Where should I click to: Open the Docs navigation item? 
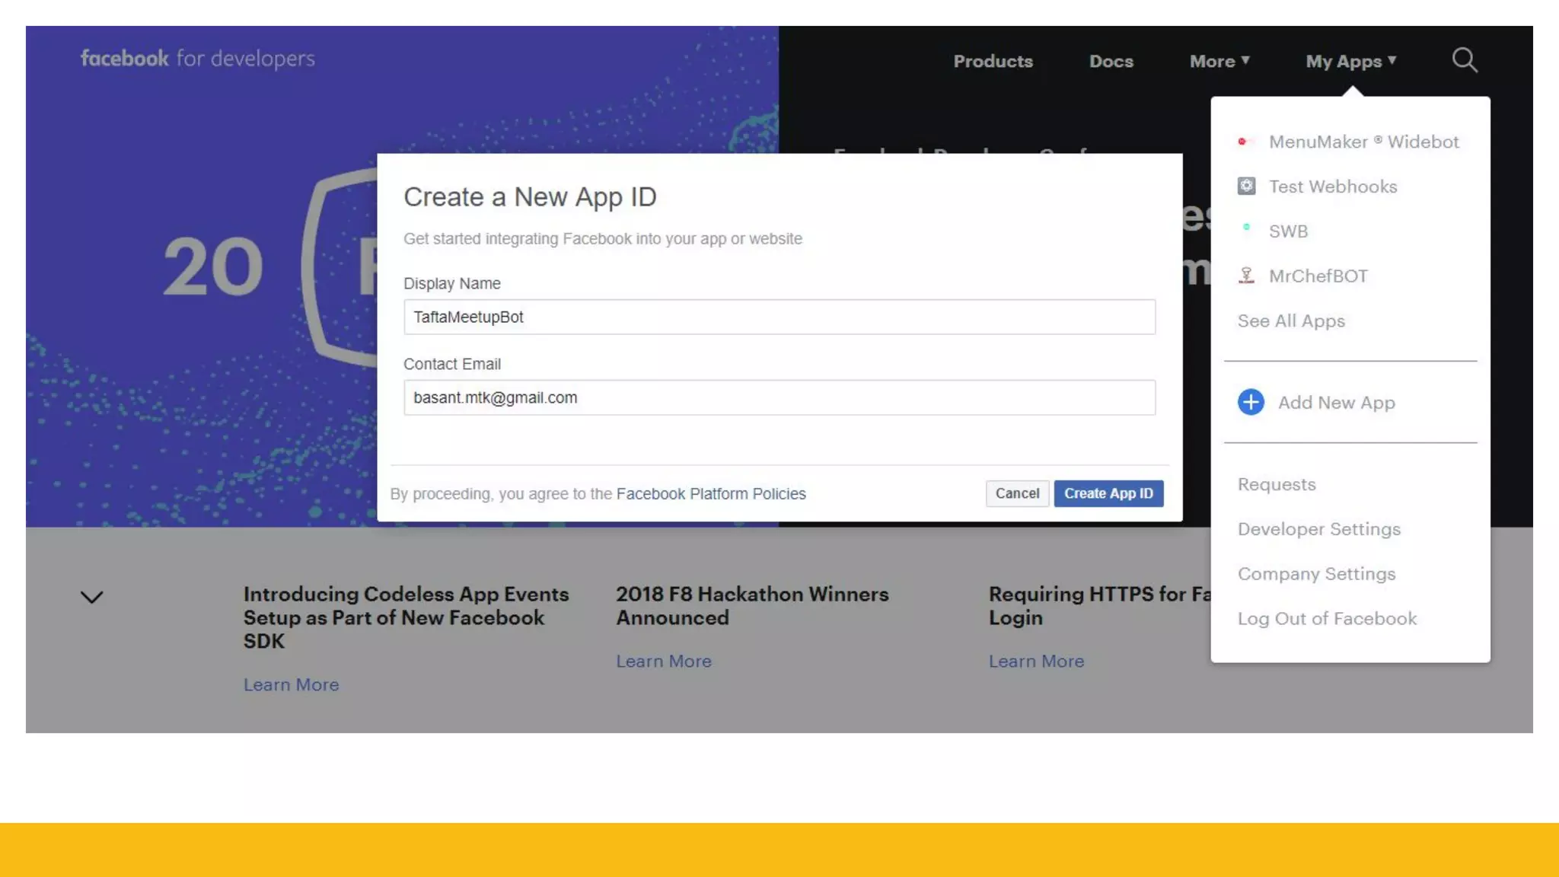1111,61
